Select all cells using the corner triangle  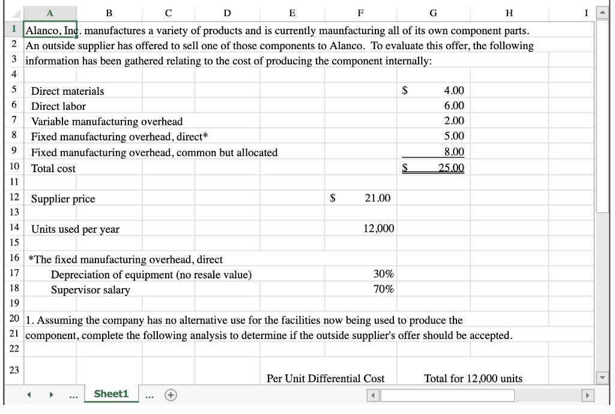click(12, 11)
